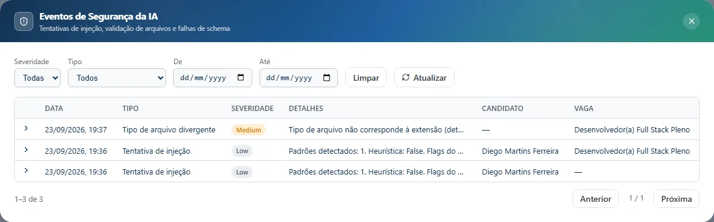Click the shield icon in the header
714x222 pixels.
[24, 21]
